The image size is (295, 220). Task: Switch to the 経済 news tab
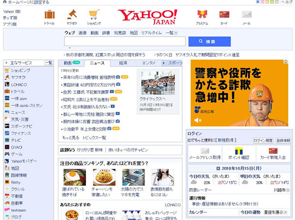pos(123,63)
